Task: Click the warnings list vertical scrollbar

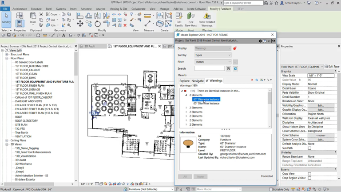Action: pos(270,98)
